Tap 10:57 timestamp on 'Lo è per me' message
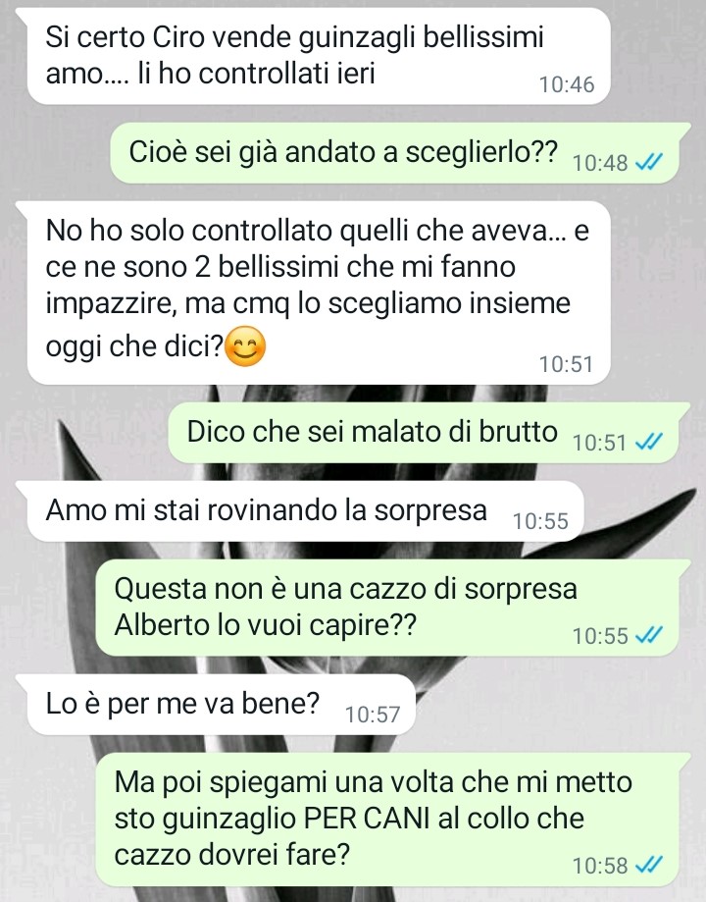Viewport: 706px width, 902px height. [372, 715]
